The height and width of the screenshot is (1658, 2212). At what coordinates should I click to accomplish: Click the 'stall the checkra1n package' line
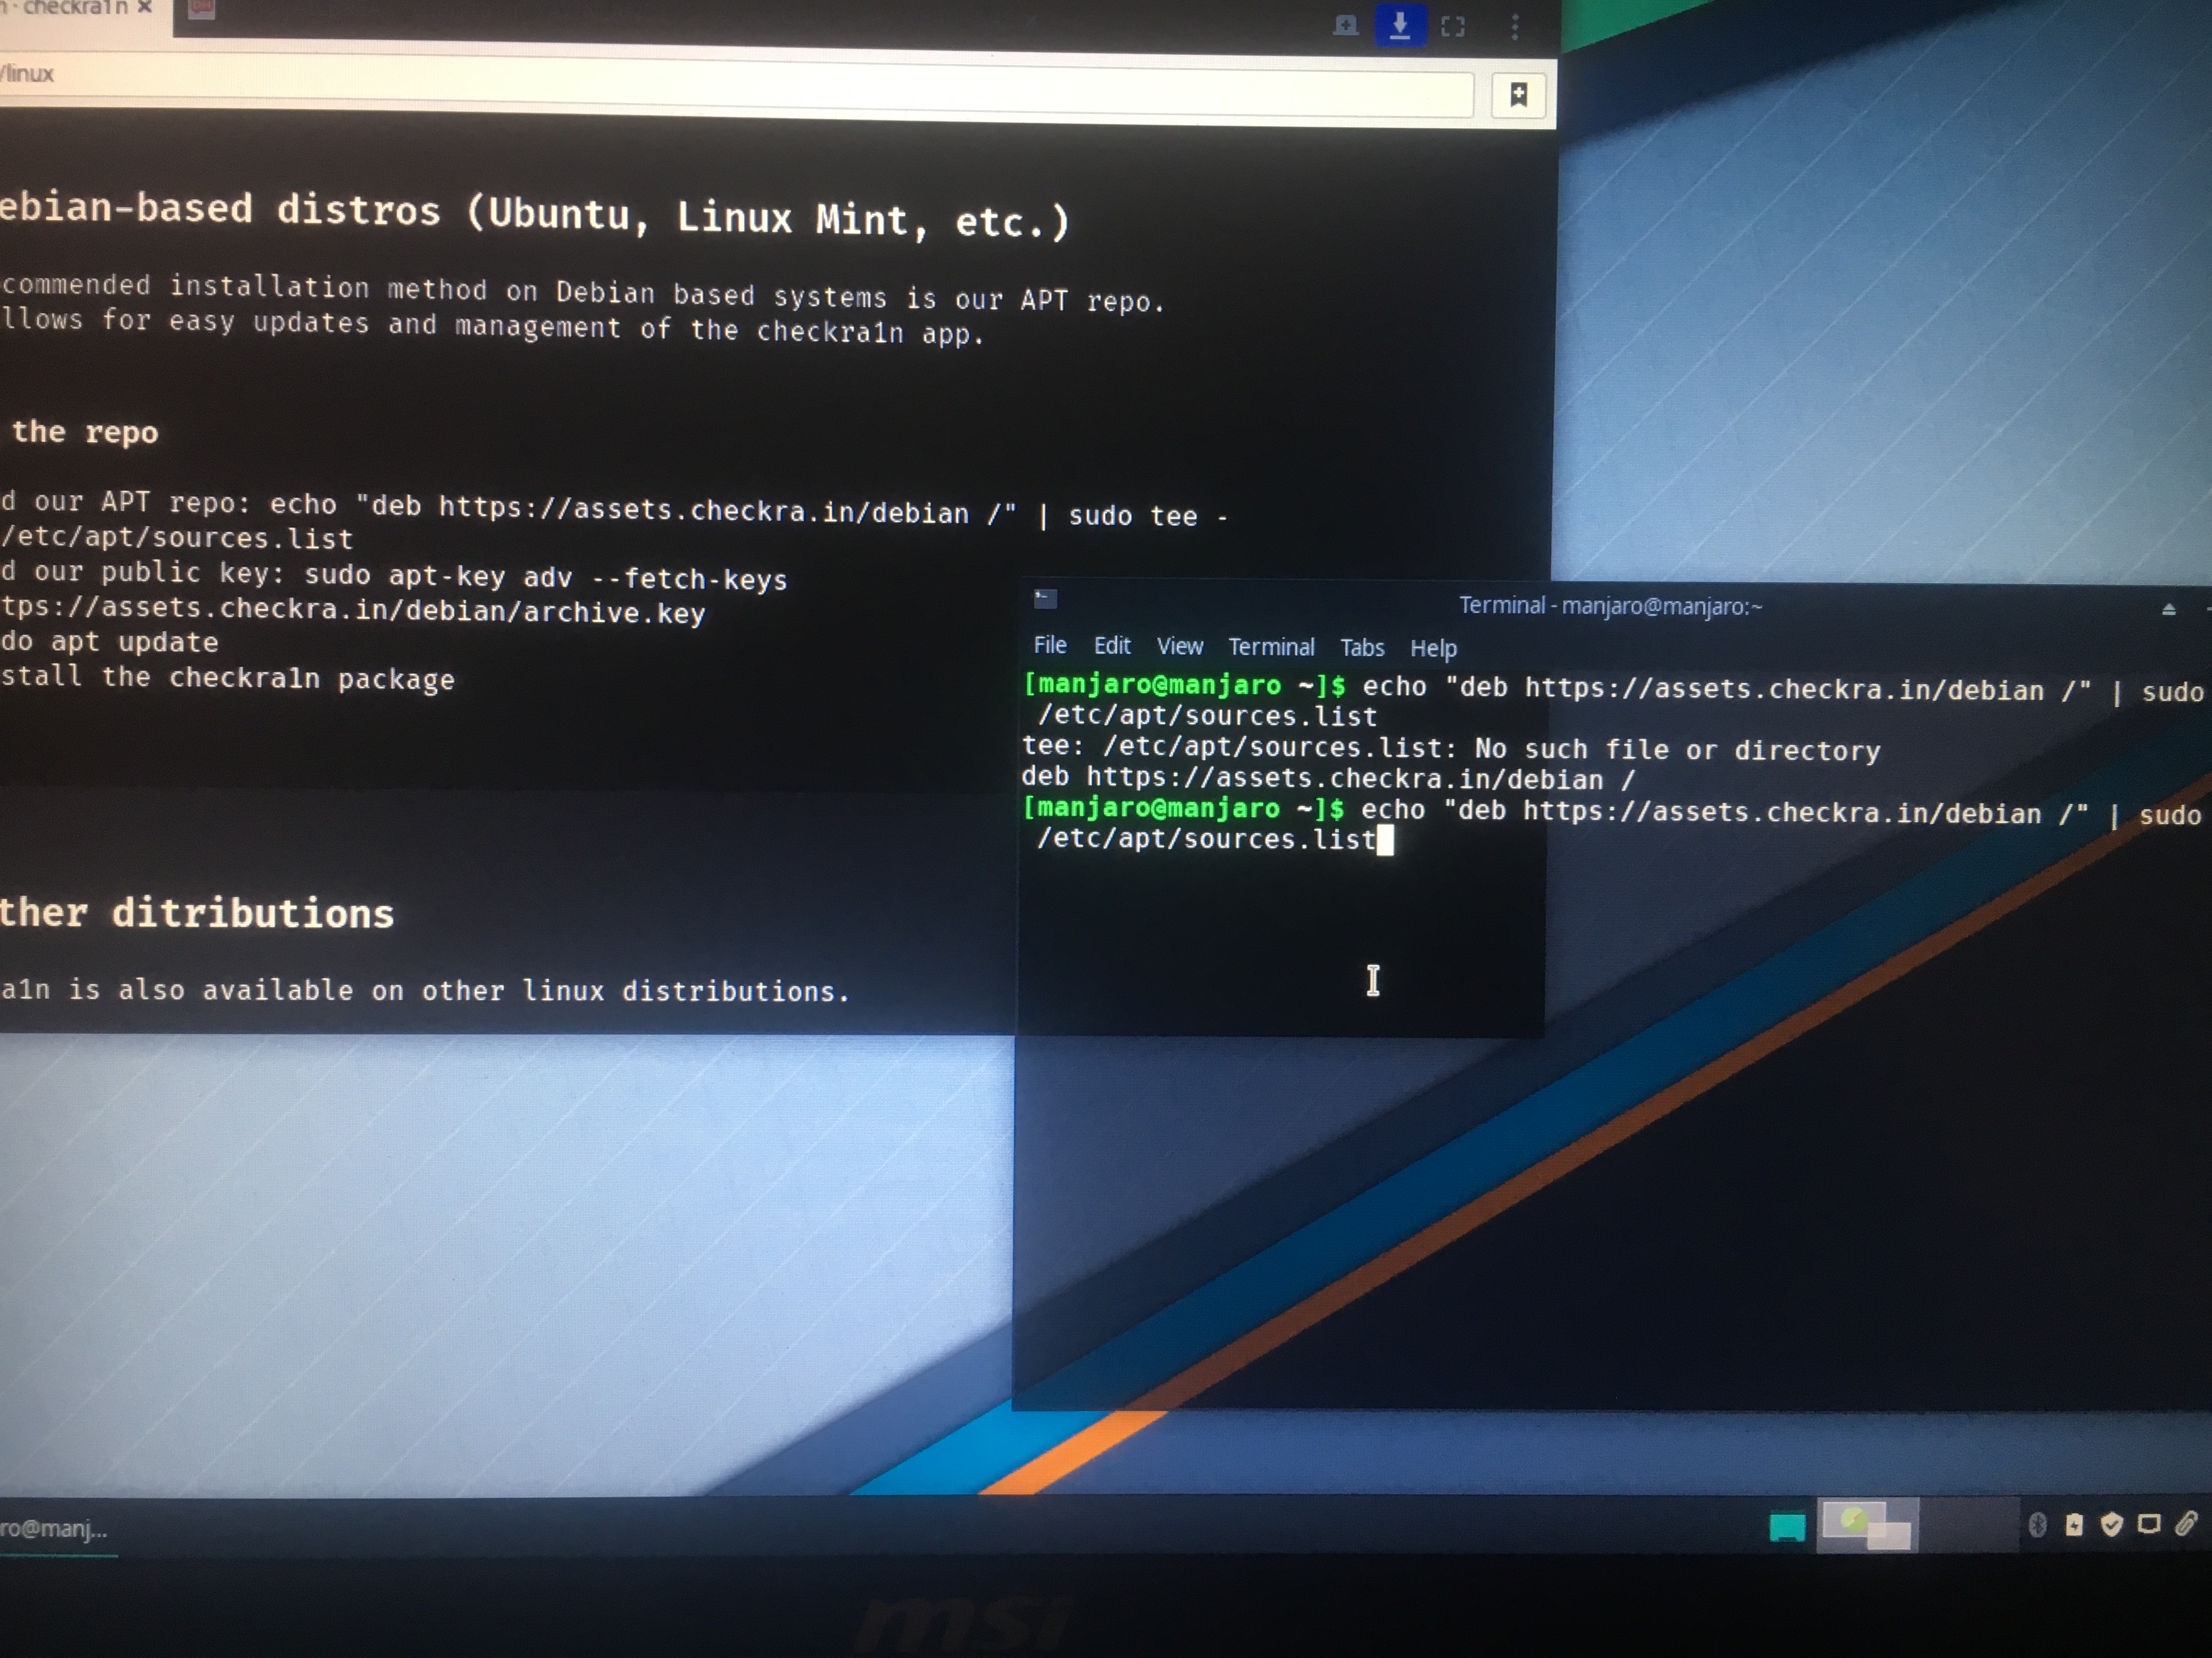[227, 678]
